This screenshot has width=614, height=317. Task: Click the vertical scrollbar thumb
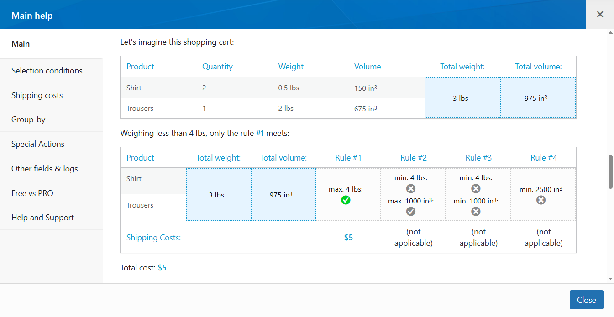tap(610, 171)
